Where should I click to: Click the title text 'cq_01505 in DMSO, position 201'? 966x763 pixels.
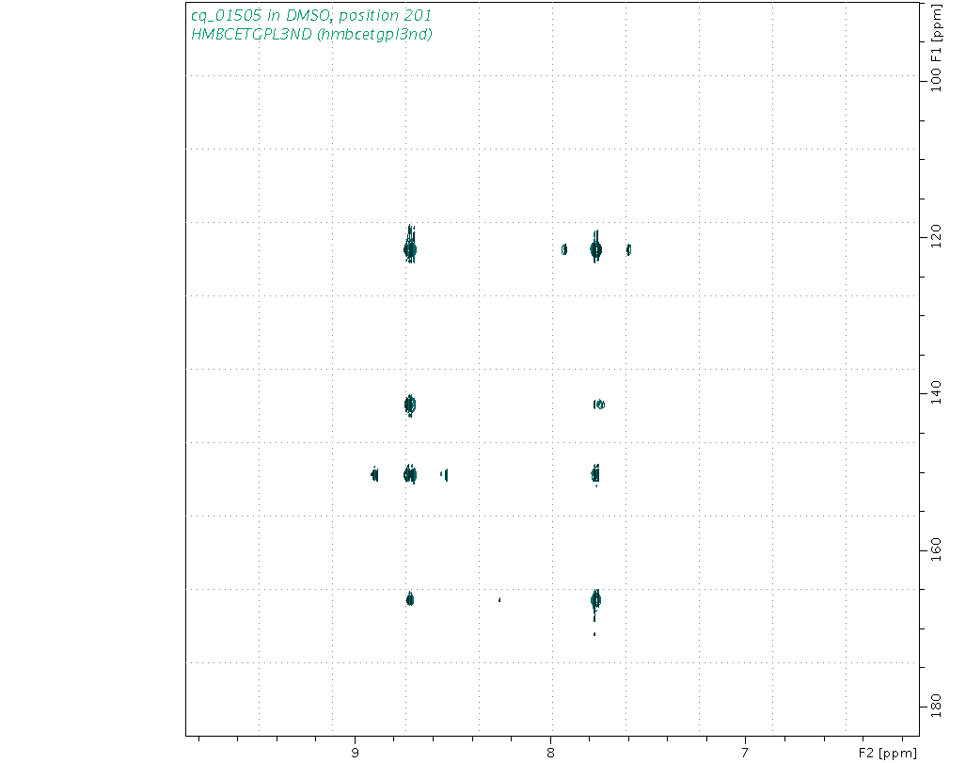pyautogui.click(x=311, y=15)
